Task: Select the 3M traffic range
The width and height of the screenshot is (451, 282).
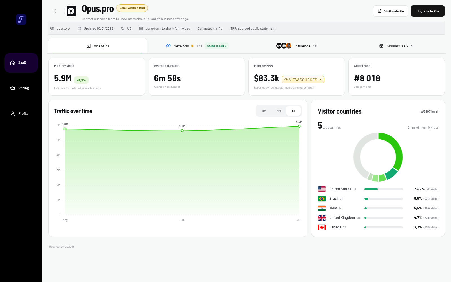Action: coord(264,111)
